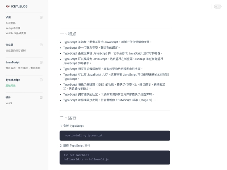Click the 一、特点 heading

(x=68, y=34)
